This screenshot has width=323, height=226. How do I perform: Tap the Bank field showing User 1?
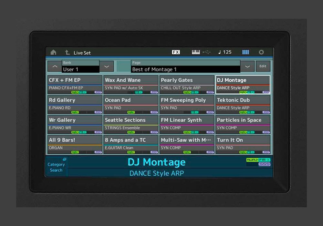point(80,67)
